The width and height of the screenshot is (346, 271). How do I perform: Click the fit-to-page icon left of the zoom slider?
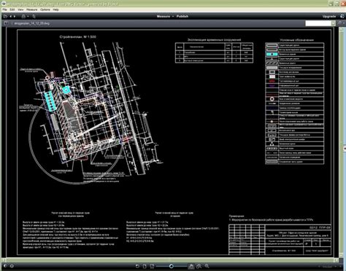[145, 266]
